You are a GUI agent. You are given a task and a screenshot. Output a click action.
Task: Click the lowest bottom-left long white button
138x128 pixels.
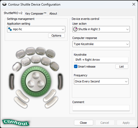[x=21, y=102]
